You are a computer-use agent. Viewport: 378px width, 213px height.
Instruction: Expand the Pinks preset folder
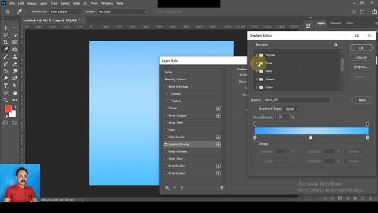(x=256, y=63)
